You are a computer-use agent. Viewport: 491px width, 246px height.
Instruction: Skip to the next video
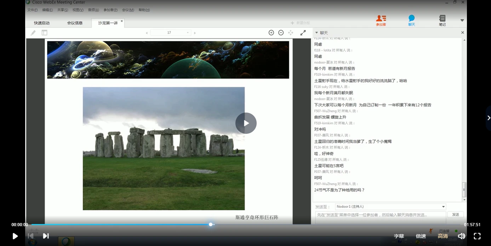pyautogui.click(x=46, y=236)
